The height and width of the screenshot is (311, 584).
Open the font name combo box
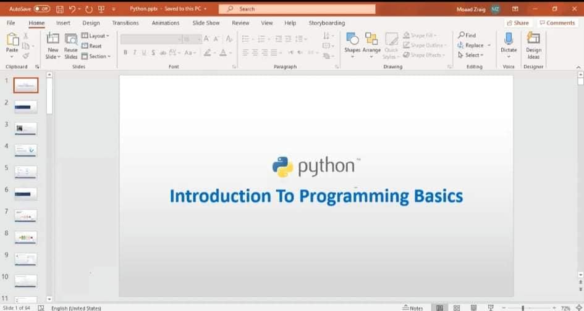[151, 39]
